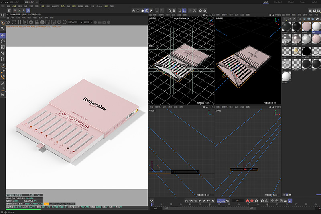This screenshot has height=214, width=321.
Task: Switch to the Sculpt layout tab
Action: pos(303,2)
